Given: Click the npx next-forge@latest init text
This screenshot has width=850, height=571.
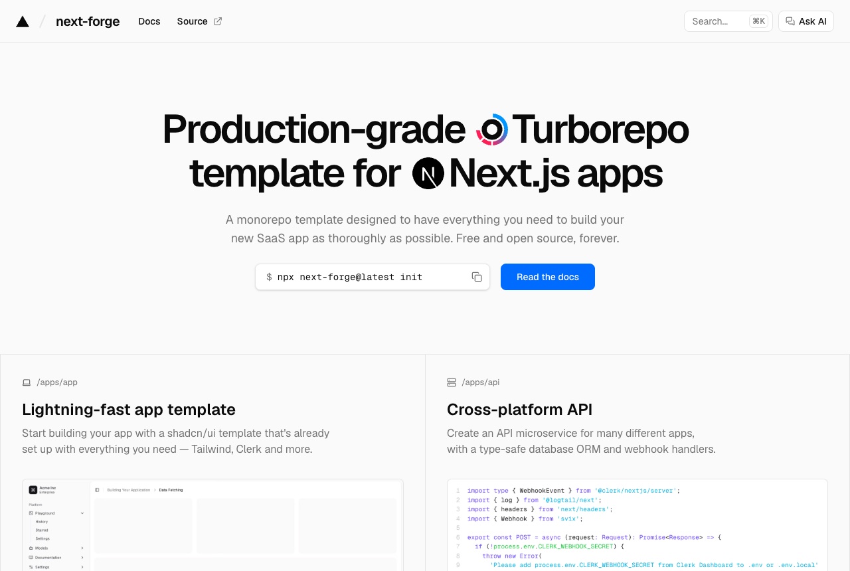Looking at the screenshot, I should (350, 277).
